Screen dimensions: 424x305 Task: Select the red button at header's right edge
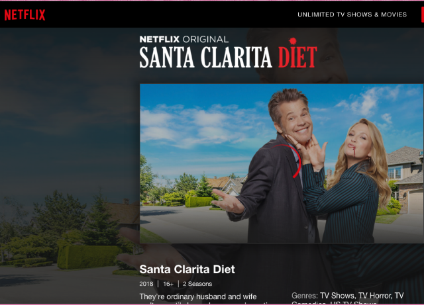click(x=423, y=15)
